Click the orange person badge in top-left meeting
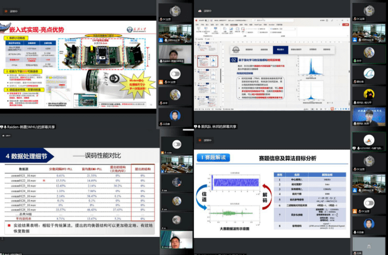Image resolution: width=388 pixels, height=255 pixels. (161, 82)
